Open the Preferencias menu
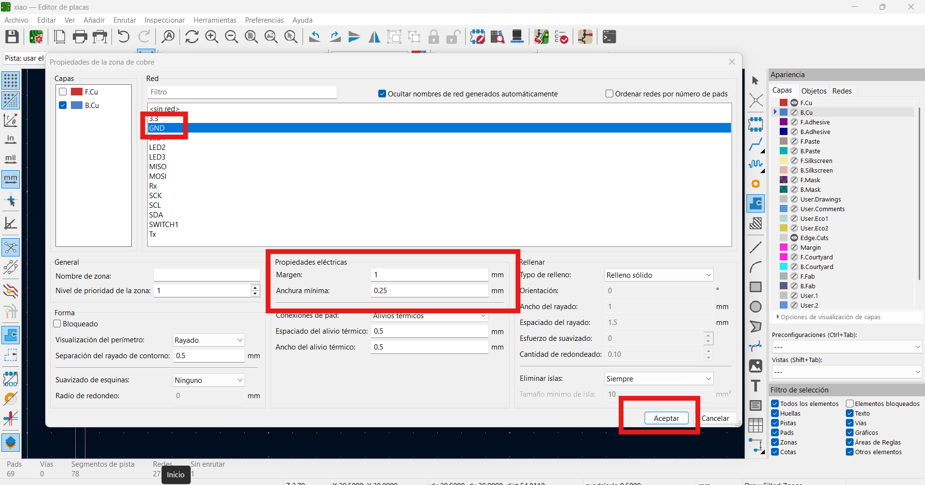Screen dimensions: 925x485 coord(264,20)
